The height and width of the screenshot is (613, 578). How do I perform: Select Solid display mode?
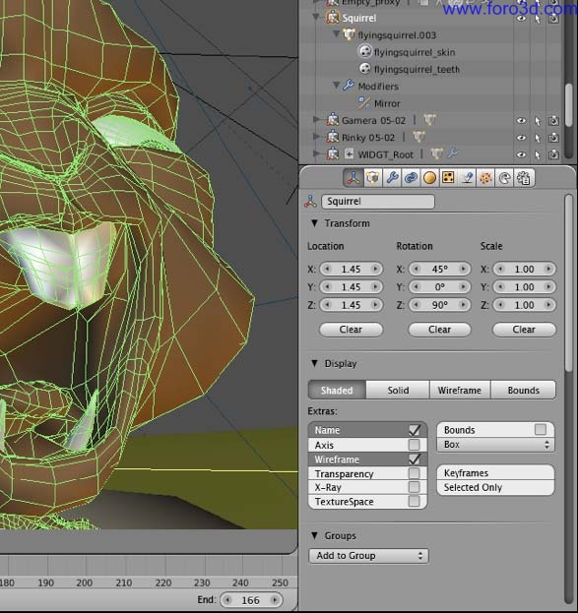398,391
